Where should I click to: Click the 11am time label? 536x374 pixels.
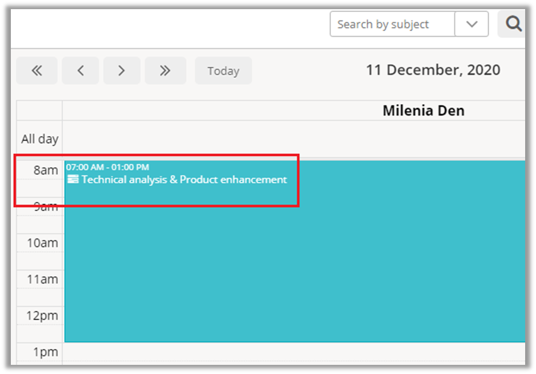42,279
